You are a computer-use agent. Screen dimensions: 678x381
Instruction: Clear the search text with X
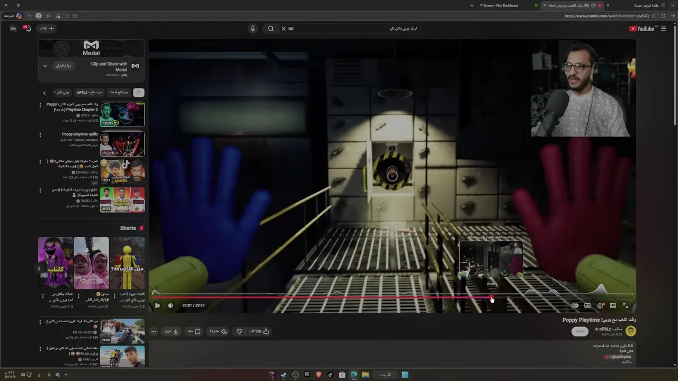(283, 29)
